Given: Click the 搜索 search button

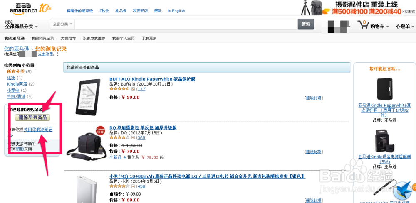Looking at the screenshot, I should coord(306,24).
